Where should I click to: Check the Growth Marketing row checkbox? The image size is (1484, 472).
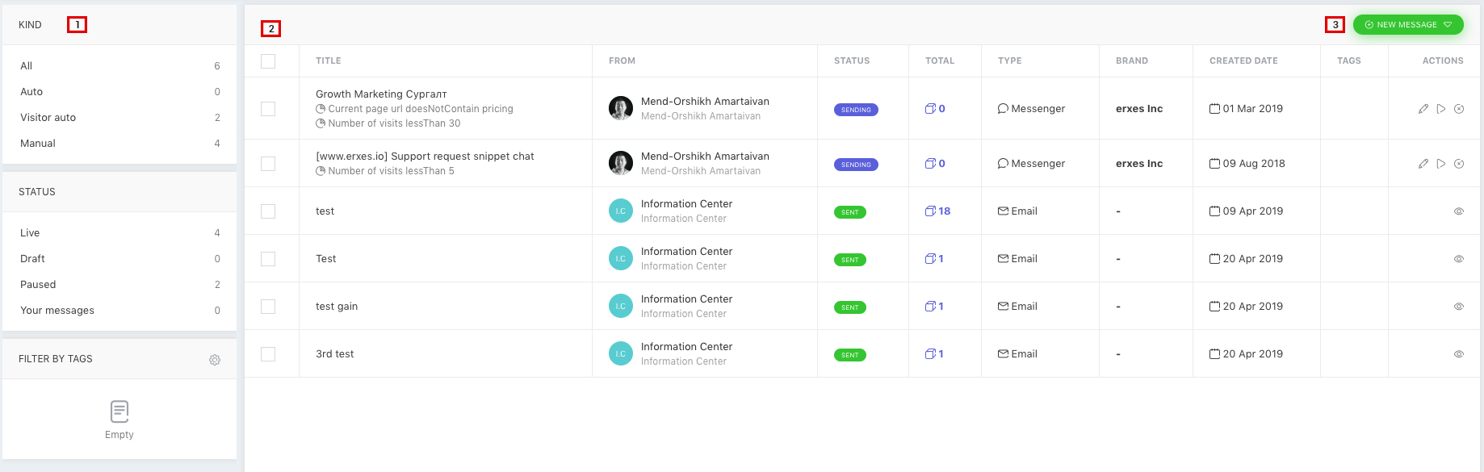click(x=268, y=109)
